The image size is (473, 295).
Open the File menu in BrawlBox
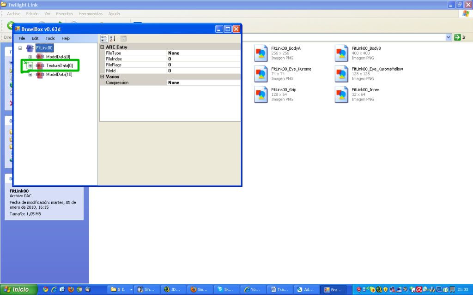(22, 38)
